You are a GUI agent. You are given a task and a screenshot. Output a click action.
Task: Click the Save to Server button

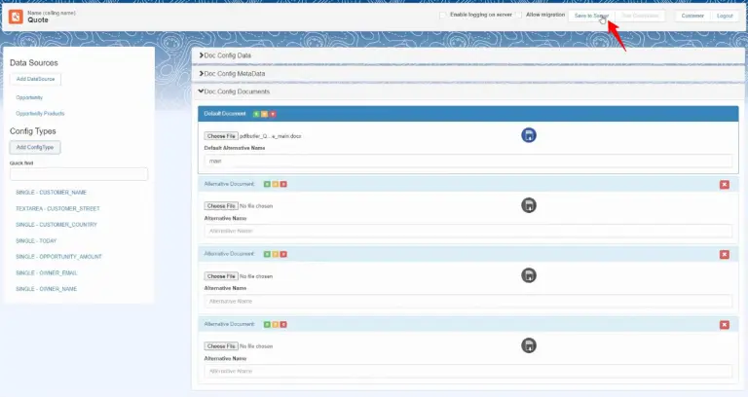pos(591,16)
